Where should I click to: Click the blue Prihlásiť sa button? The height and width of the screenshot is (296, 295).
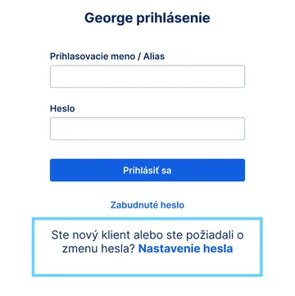[x=147, y=170]
